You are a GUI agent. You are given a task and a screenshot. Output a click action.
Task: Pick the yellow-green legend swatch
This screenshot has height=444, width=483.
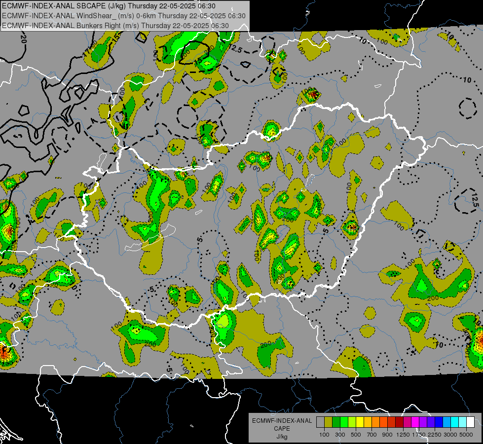[352, 422]
